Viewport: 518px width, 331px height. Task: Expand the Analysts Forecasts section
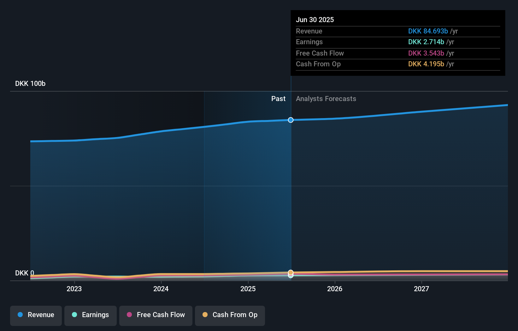(326, 99)
